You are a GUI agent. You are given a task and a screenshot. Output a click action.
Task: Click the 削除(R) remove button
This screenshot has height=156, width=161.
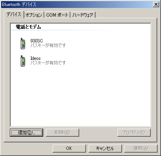pyautogui.click(x=63, y=133)
